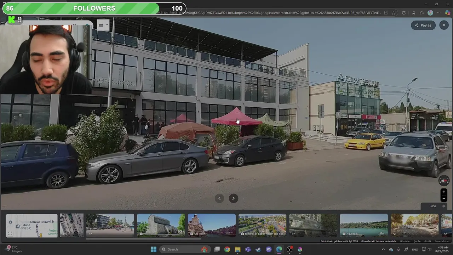Select the Old Town photo thumbnail
This screenshot has width=453, height=255.
pyautogui.click(x=212, y=225)
